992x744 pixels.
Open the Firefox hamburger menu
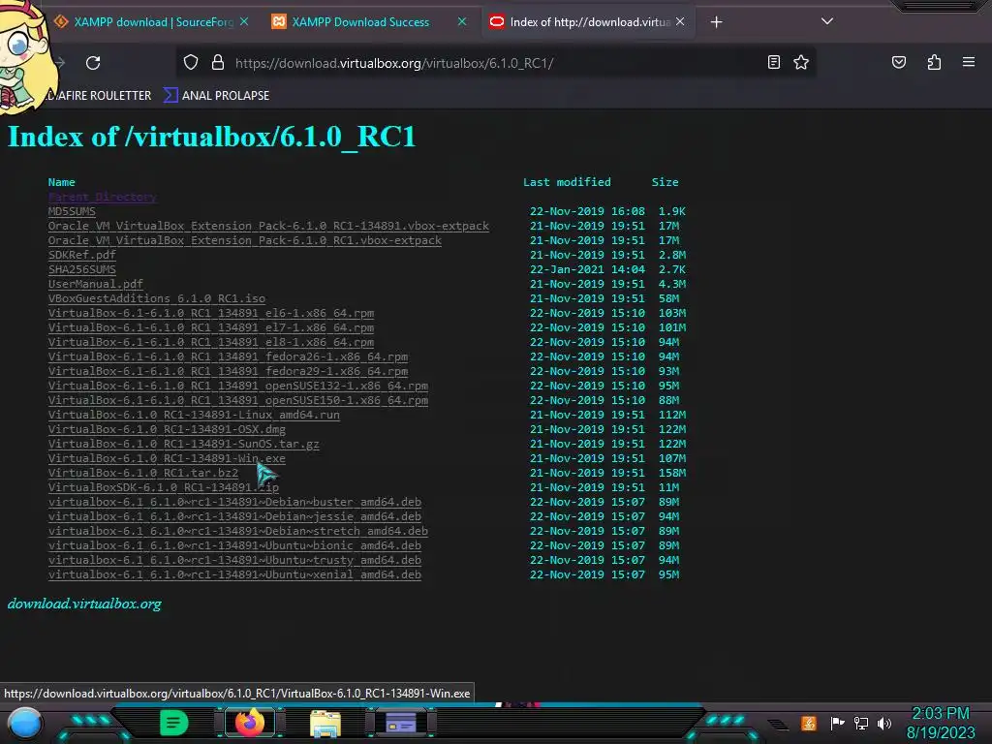tap(968, 62)
